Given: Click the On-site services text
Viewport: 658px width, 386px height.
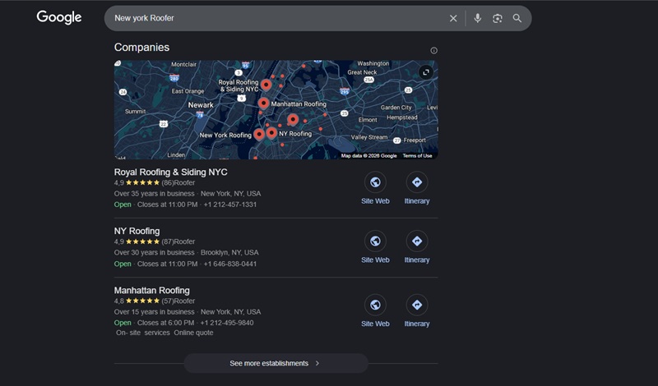Looking at the screenshot, I should tap(143, 333).
